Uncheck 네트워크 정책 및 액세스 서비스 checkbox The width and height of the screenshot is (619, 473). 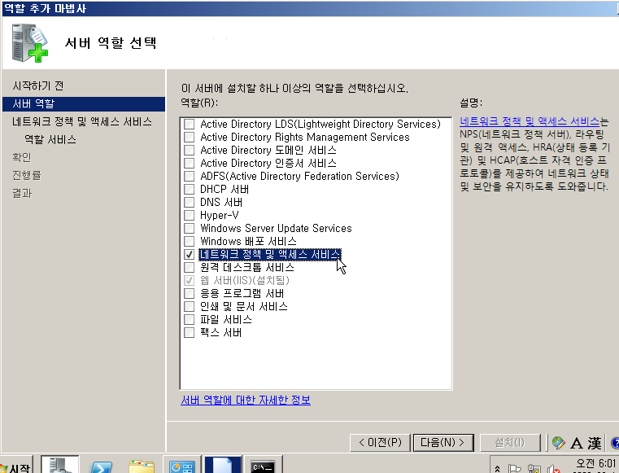[189, 255]
